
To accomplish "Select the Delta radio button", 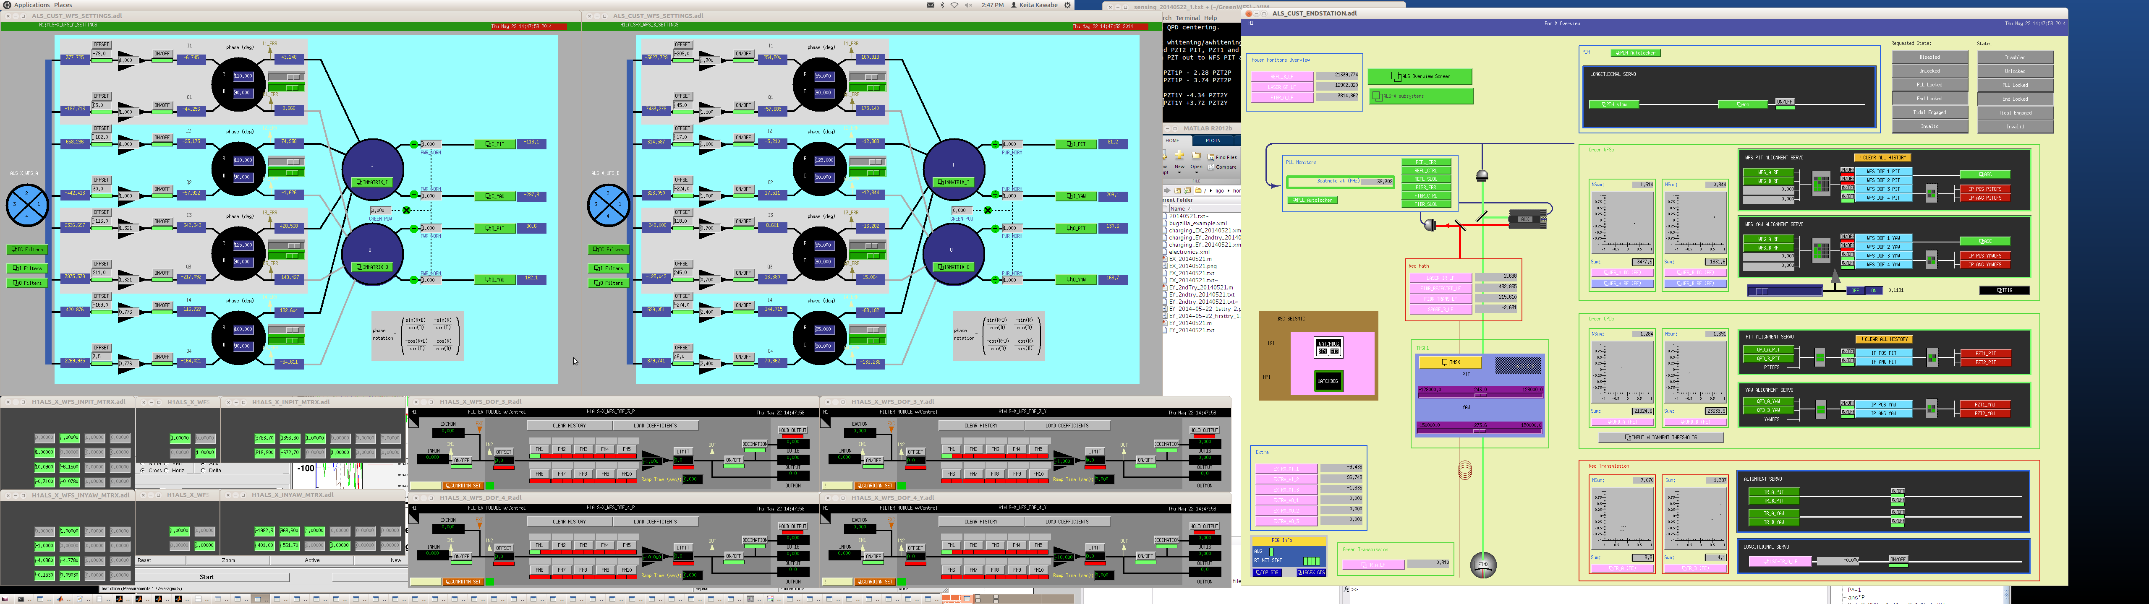I will pyautogui.click(x=203, y=471).
